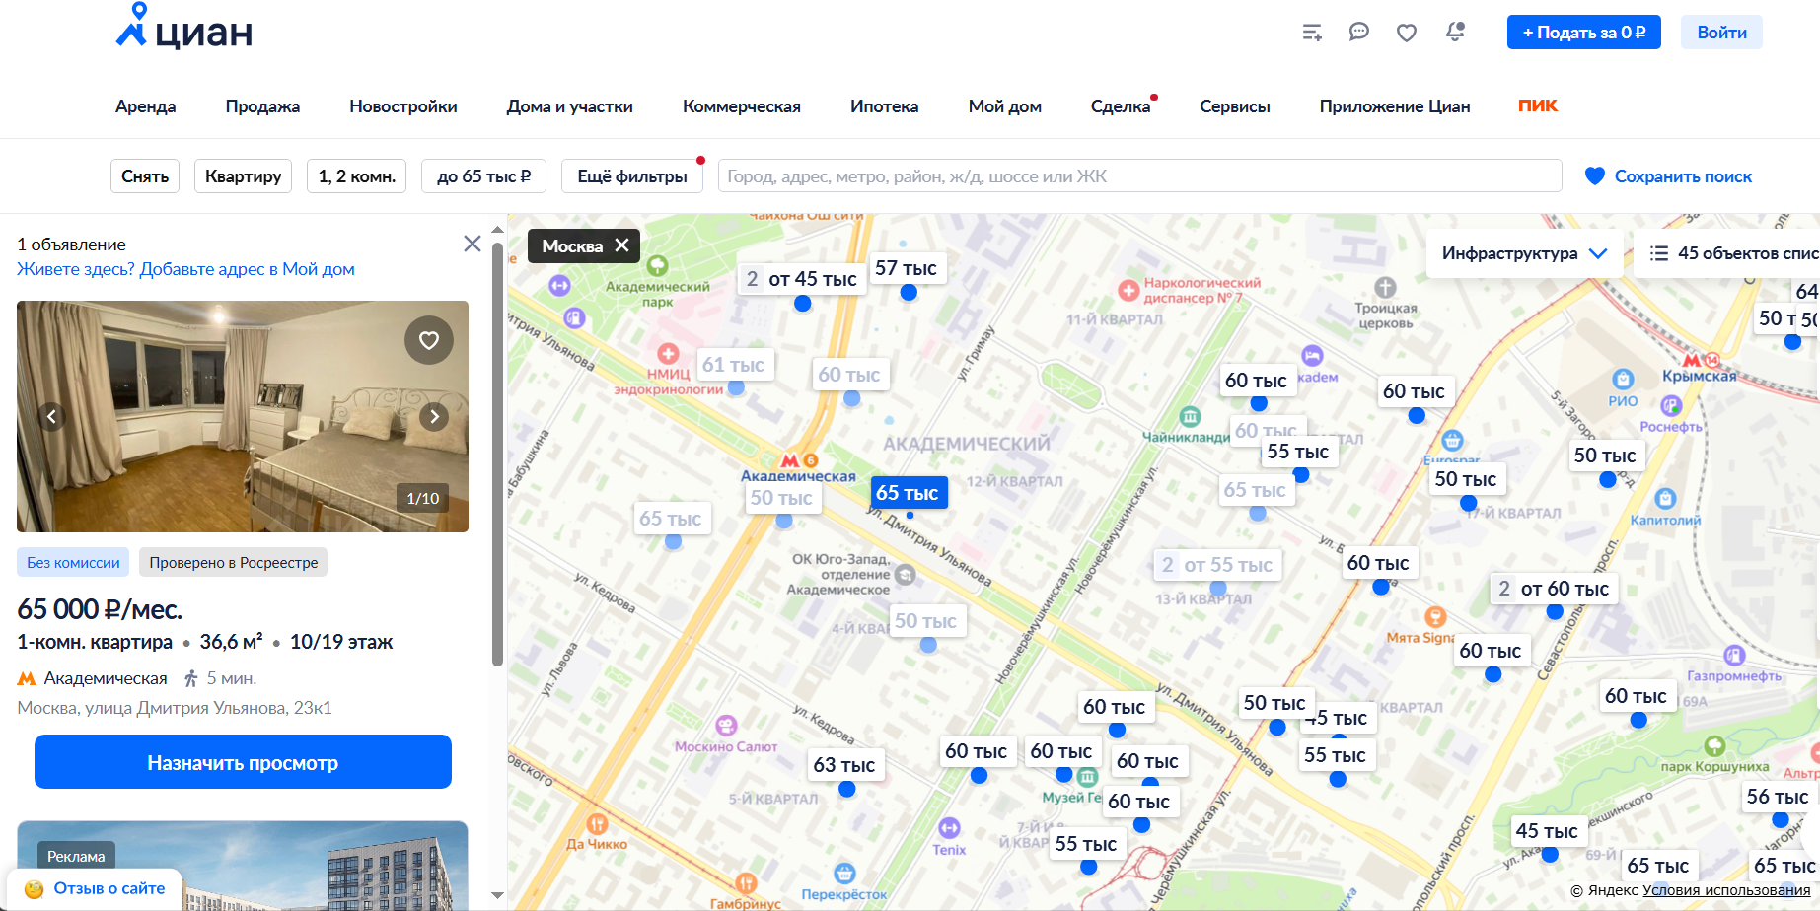
Task: Select the 63 тыс price marker
Action: click(x=844, y=765)
